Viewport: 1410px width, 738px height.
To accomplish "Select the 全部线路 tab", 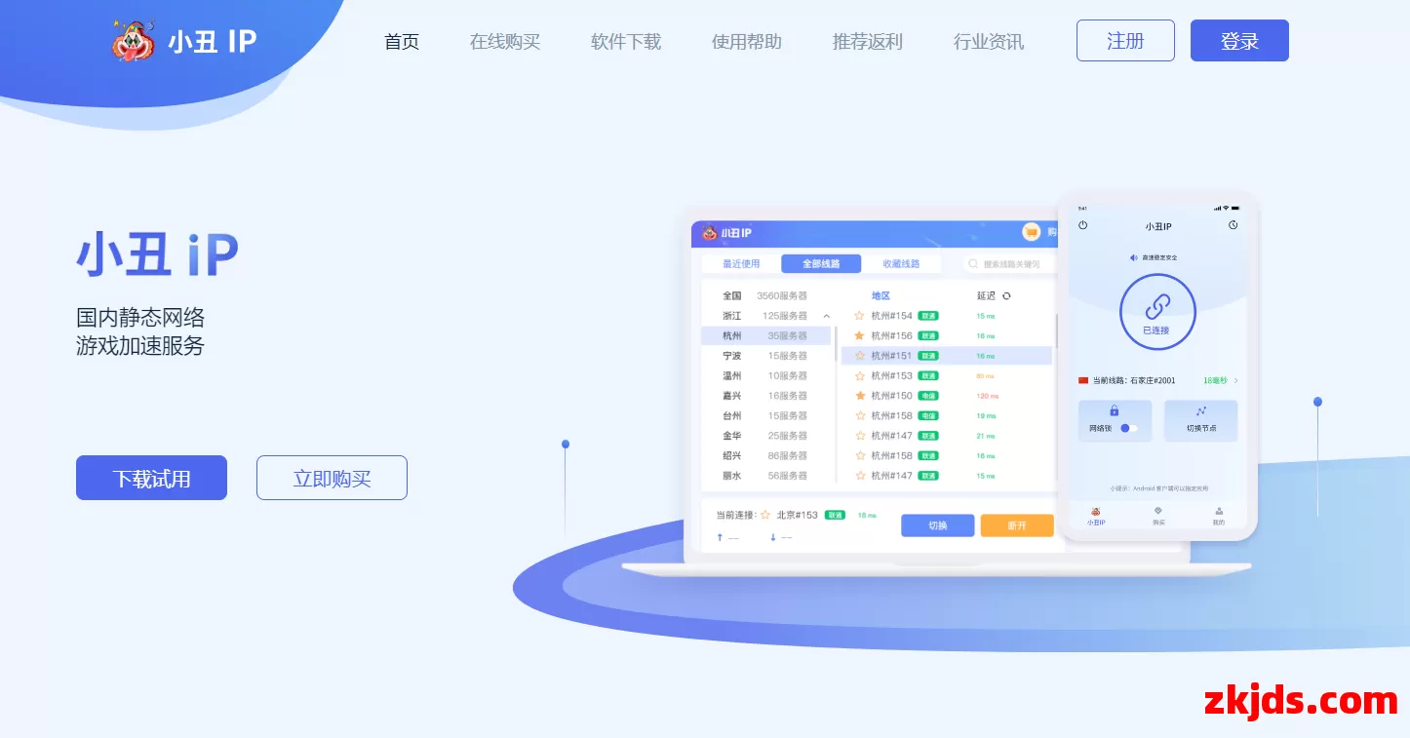I will click(x=821, y=264).
